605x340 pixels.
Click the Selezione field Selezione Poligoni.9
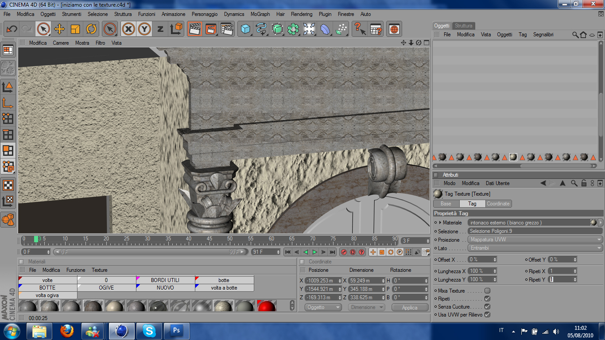[x=535, y=231]
